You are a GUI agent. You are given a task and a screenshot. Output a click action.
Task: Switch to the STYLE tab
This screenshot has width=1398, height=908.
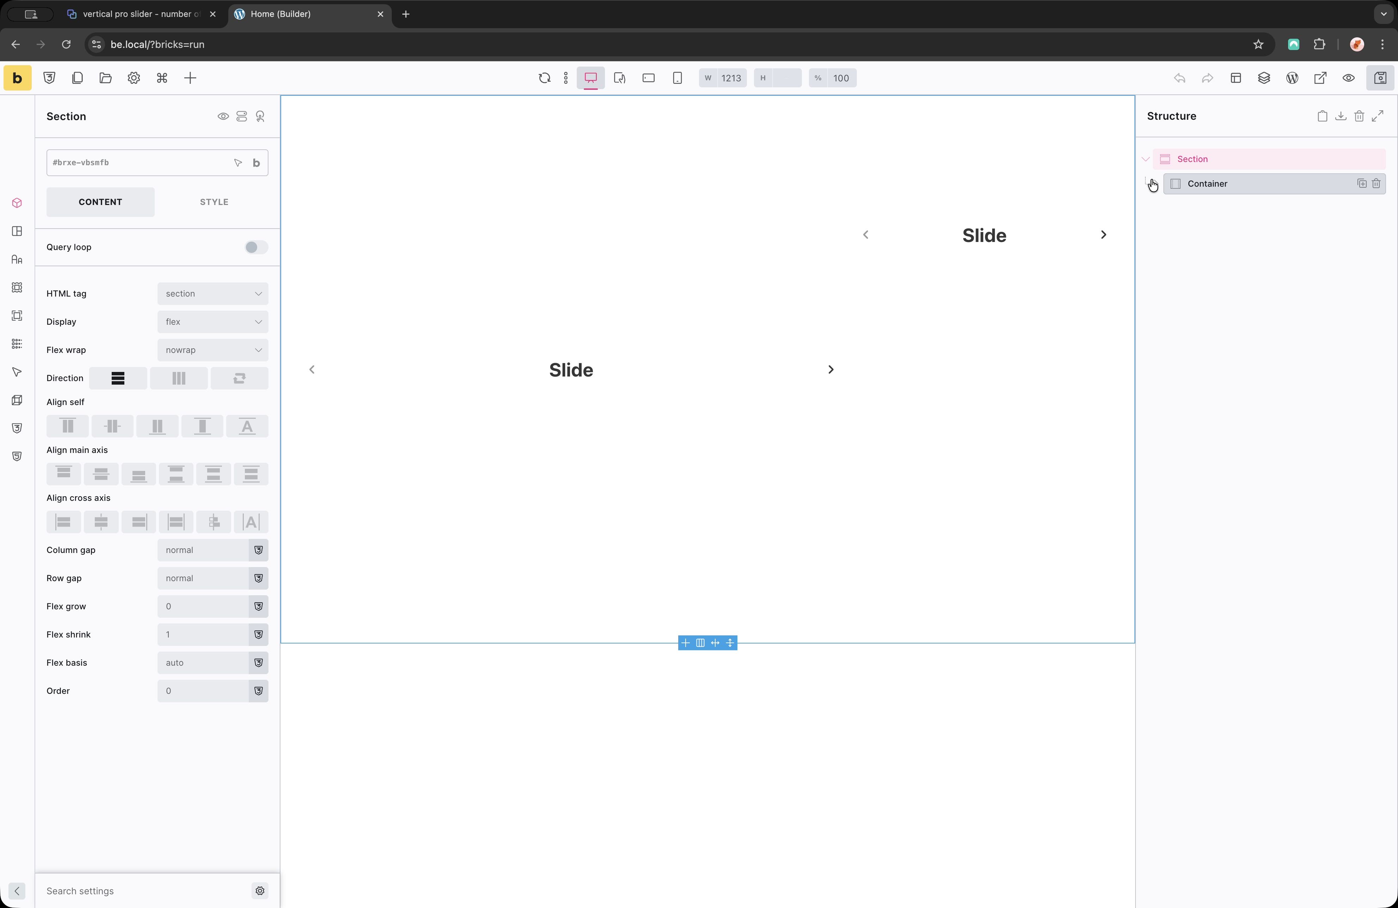tap(214, 202)
